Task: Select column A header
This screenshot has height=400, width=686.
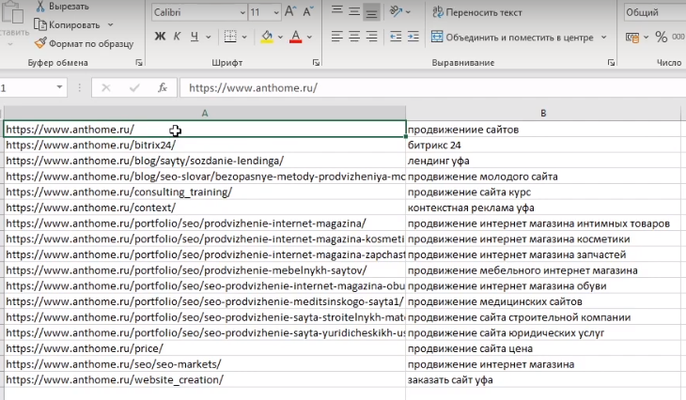Action: [x=205, y=114]
